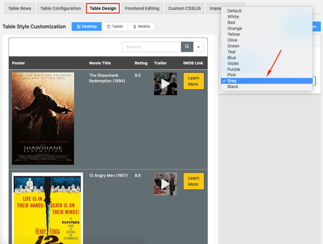
Task: Open the Table Configuration tab
Action: click(60, 8)
